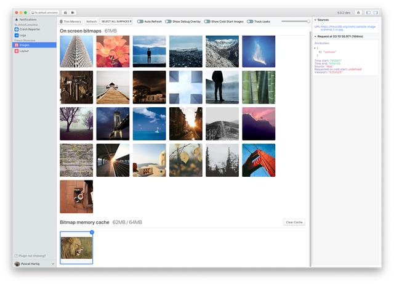Click the Refresh button
394x284 pixels.
92,22
